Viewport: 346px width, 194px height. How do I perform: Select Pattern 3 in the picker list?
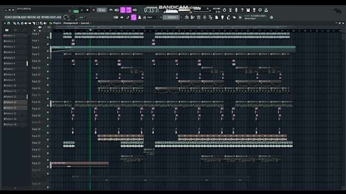click(15, 47)
